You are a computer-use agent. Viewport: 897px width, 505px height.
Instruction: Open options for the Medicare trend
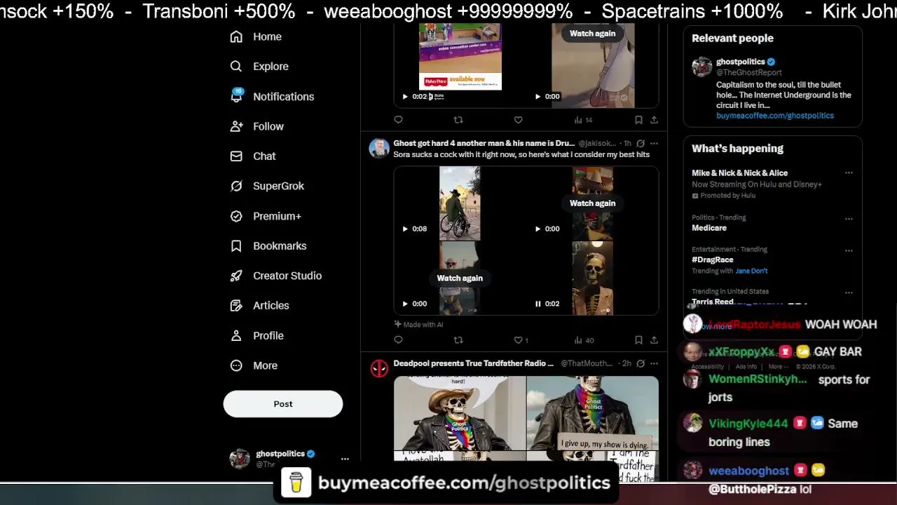coord(849,218)
